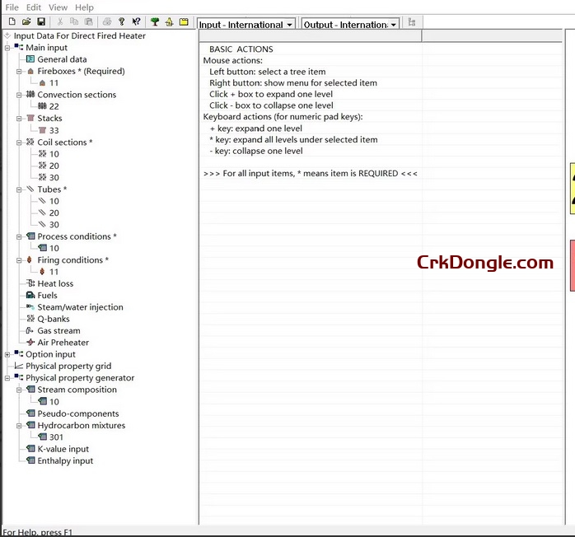
Task: Collapse the Hydrocarbon mixtures node
Action: pos(19,426)
